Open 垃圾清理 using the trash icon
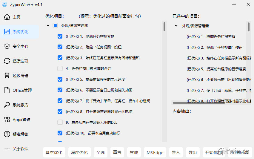Viewport: 254px width, 159px height. [x=7, y=76]
